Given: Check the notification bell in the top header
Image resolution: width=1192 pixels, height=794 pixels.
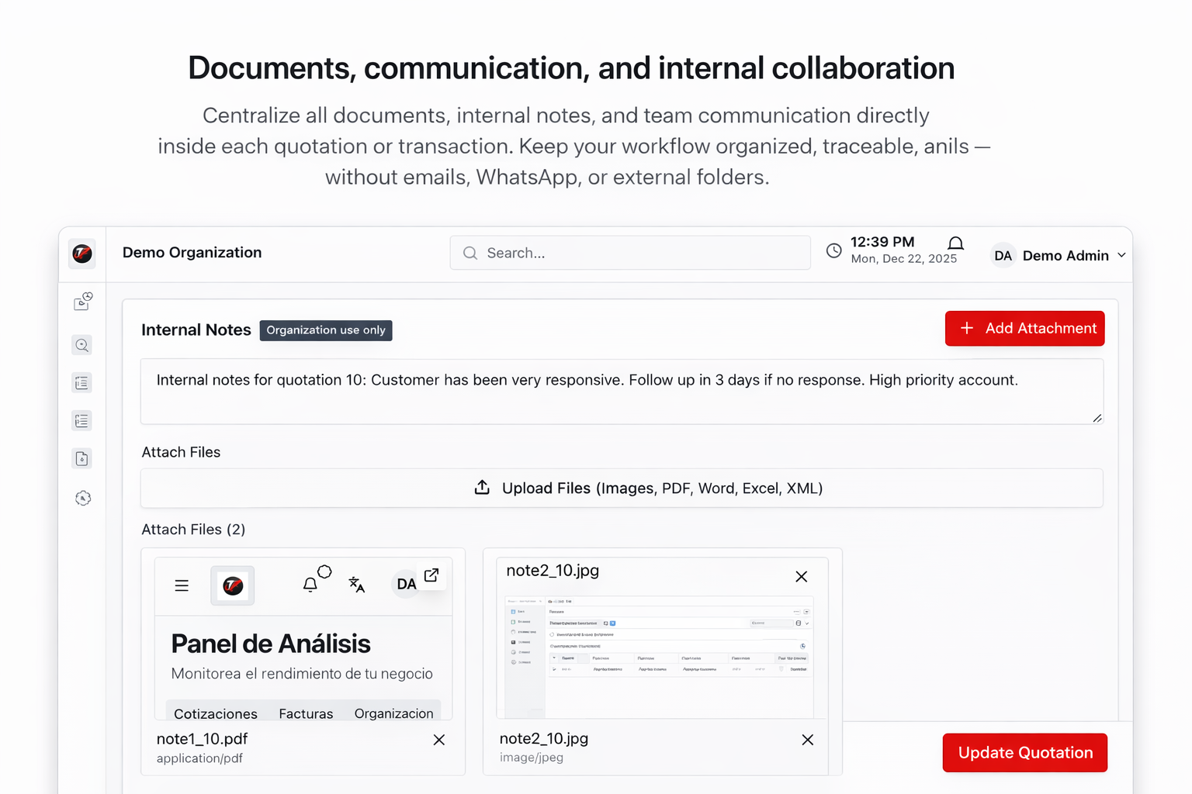Looking at the screenshot, I should pyautogui.click(x=955, y=245).
